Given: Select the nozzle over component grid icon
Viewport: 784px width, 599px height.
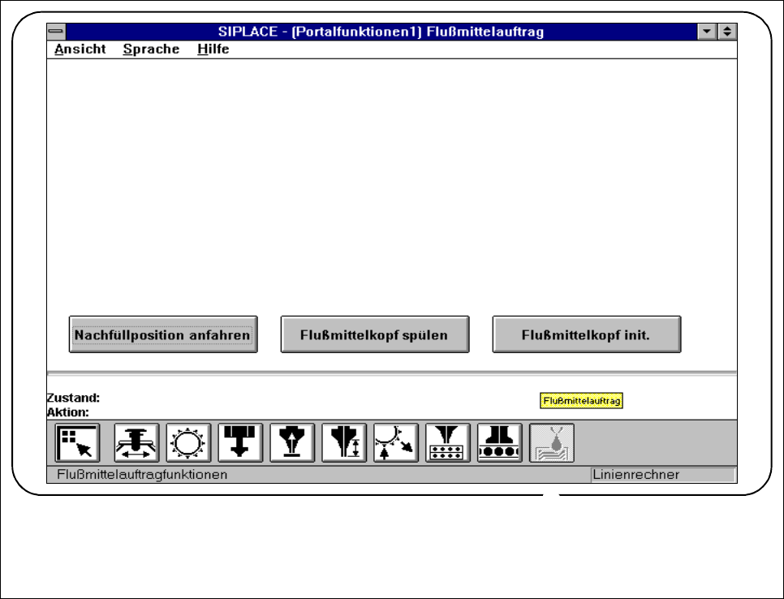Looking at the screenshot, I should [x=448, y=443].
